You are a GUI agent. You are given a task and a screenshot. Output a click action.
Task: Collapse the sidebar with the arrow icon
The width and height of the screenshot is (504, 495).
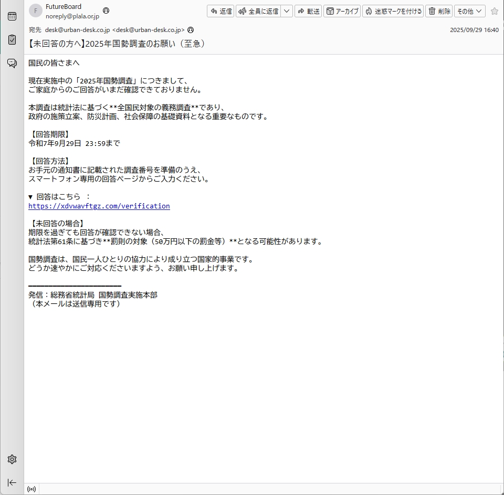tap(12, 482)
